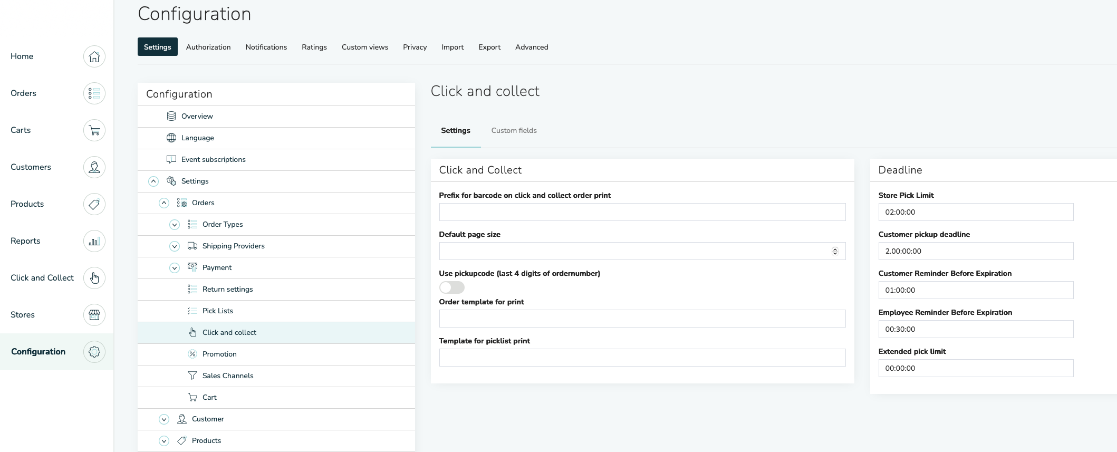Expand the Customer tree node
The height and width of the screenshot is (452, 1117).
[x=164, y=419]
